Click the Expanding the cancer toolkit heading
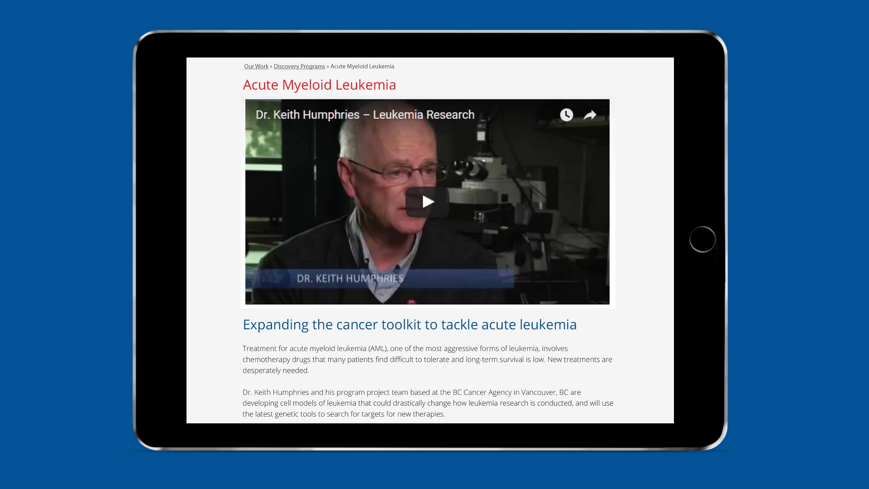Viewport: 869px width, 489px height. point(410,325)
